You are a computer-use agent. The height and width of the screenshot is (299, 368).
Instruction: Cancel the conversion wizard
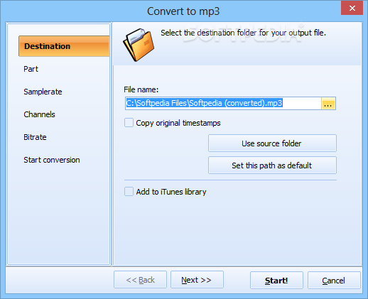[334, 281]
